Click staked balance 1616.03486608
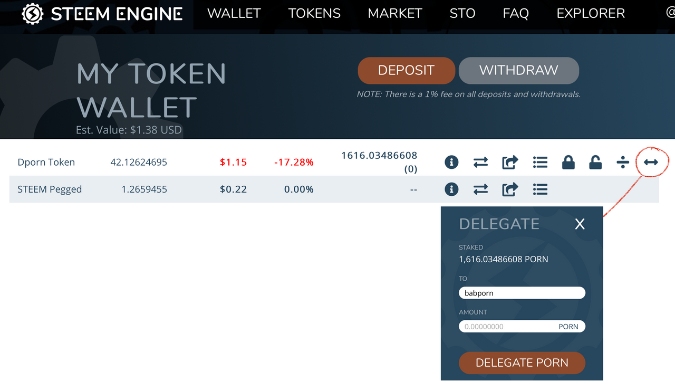This screenshot has height=391, width=675. (x=379, y=156)
